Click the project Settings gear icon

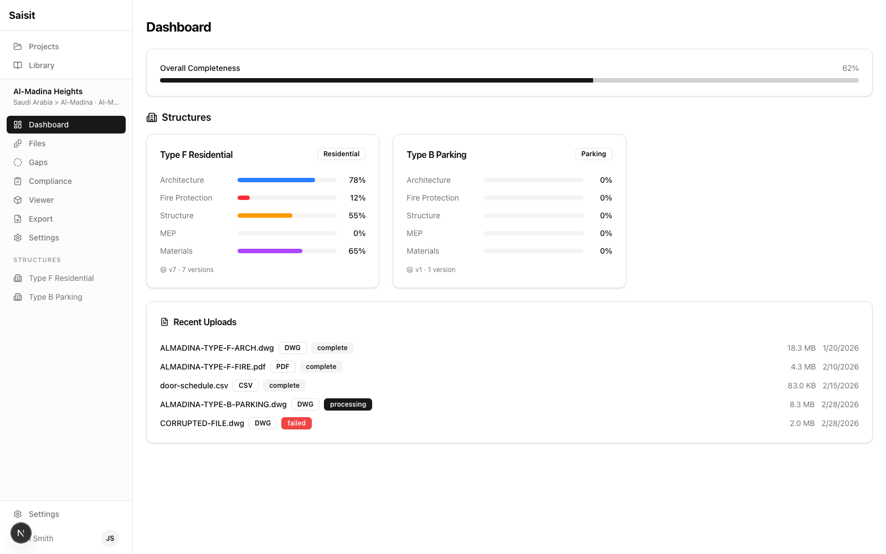18,238
